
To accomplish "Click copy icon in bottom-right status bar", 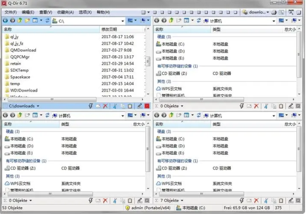I will tap(274, 201).
